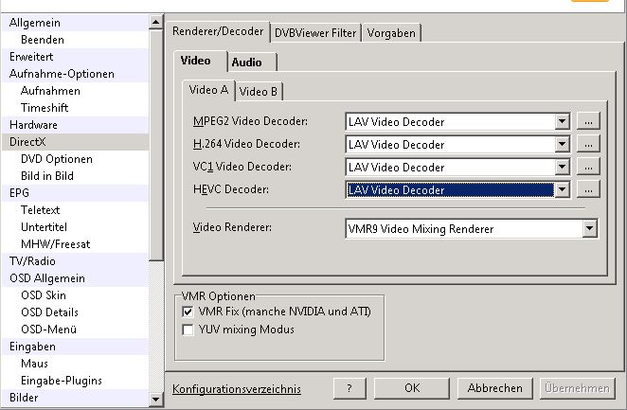Open the Konfigurationsverzeichnis link
The width and height of the screenshot is (627, 410).
point(237,389)
